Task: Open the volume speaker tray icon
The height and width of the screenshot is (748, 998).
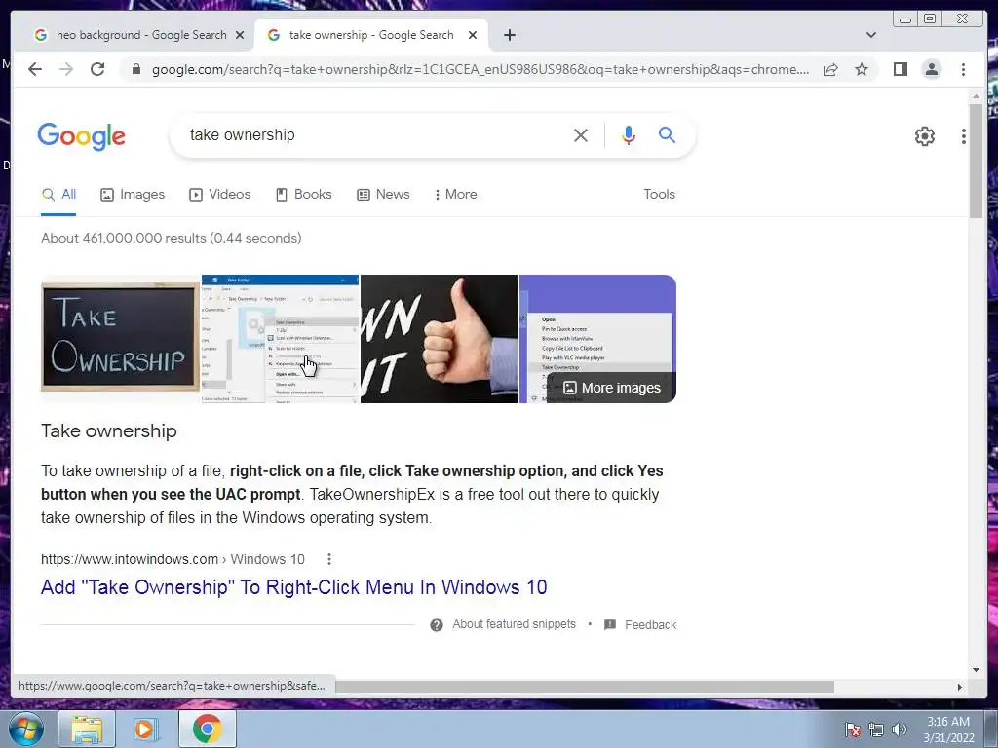Action: pyautogui.click(x=899, y=729)
